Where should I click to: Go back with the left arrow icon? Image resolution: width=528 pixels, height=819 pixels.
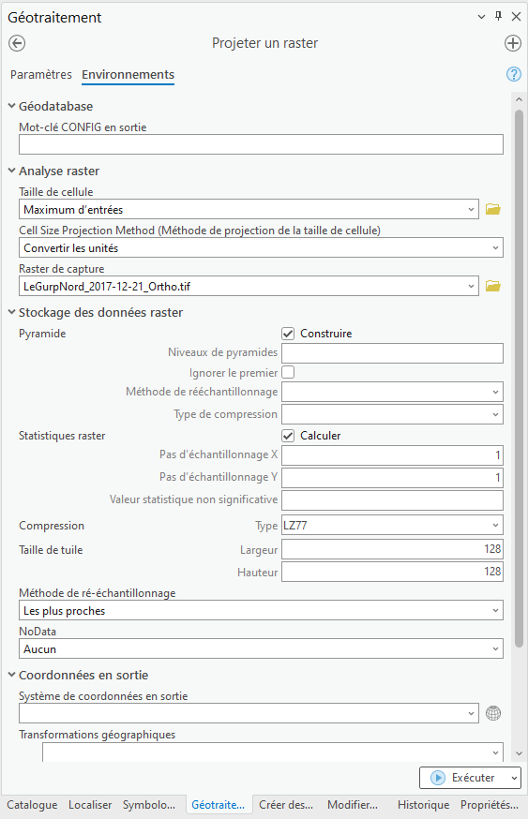[17, 43]
